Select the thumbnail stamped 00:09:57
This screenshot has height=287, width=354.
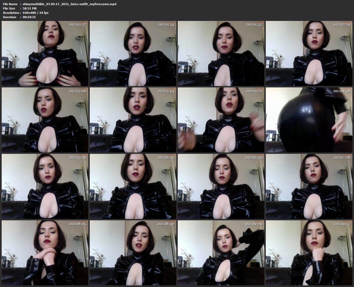click(x=309, y=253)
